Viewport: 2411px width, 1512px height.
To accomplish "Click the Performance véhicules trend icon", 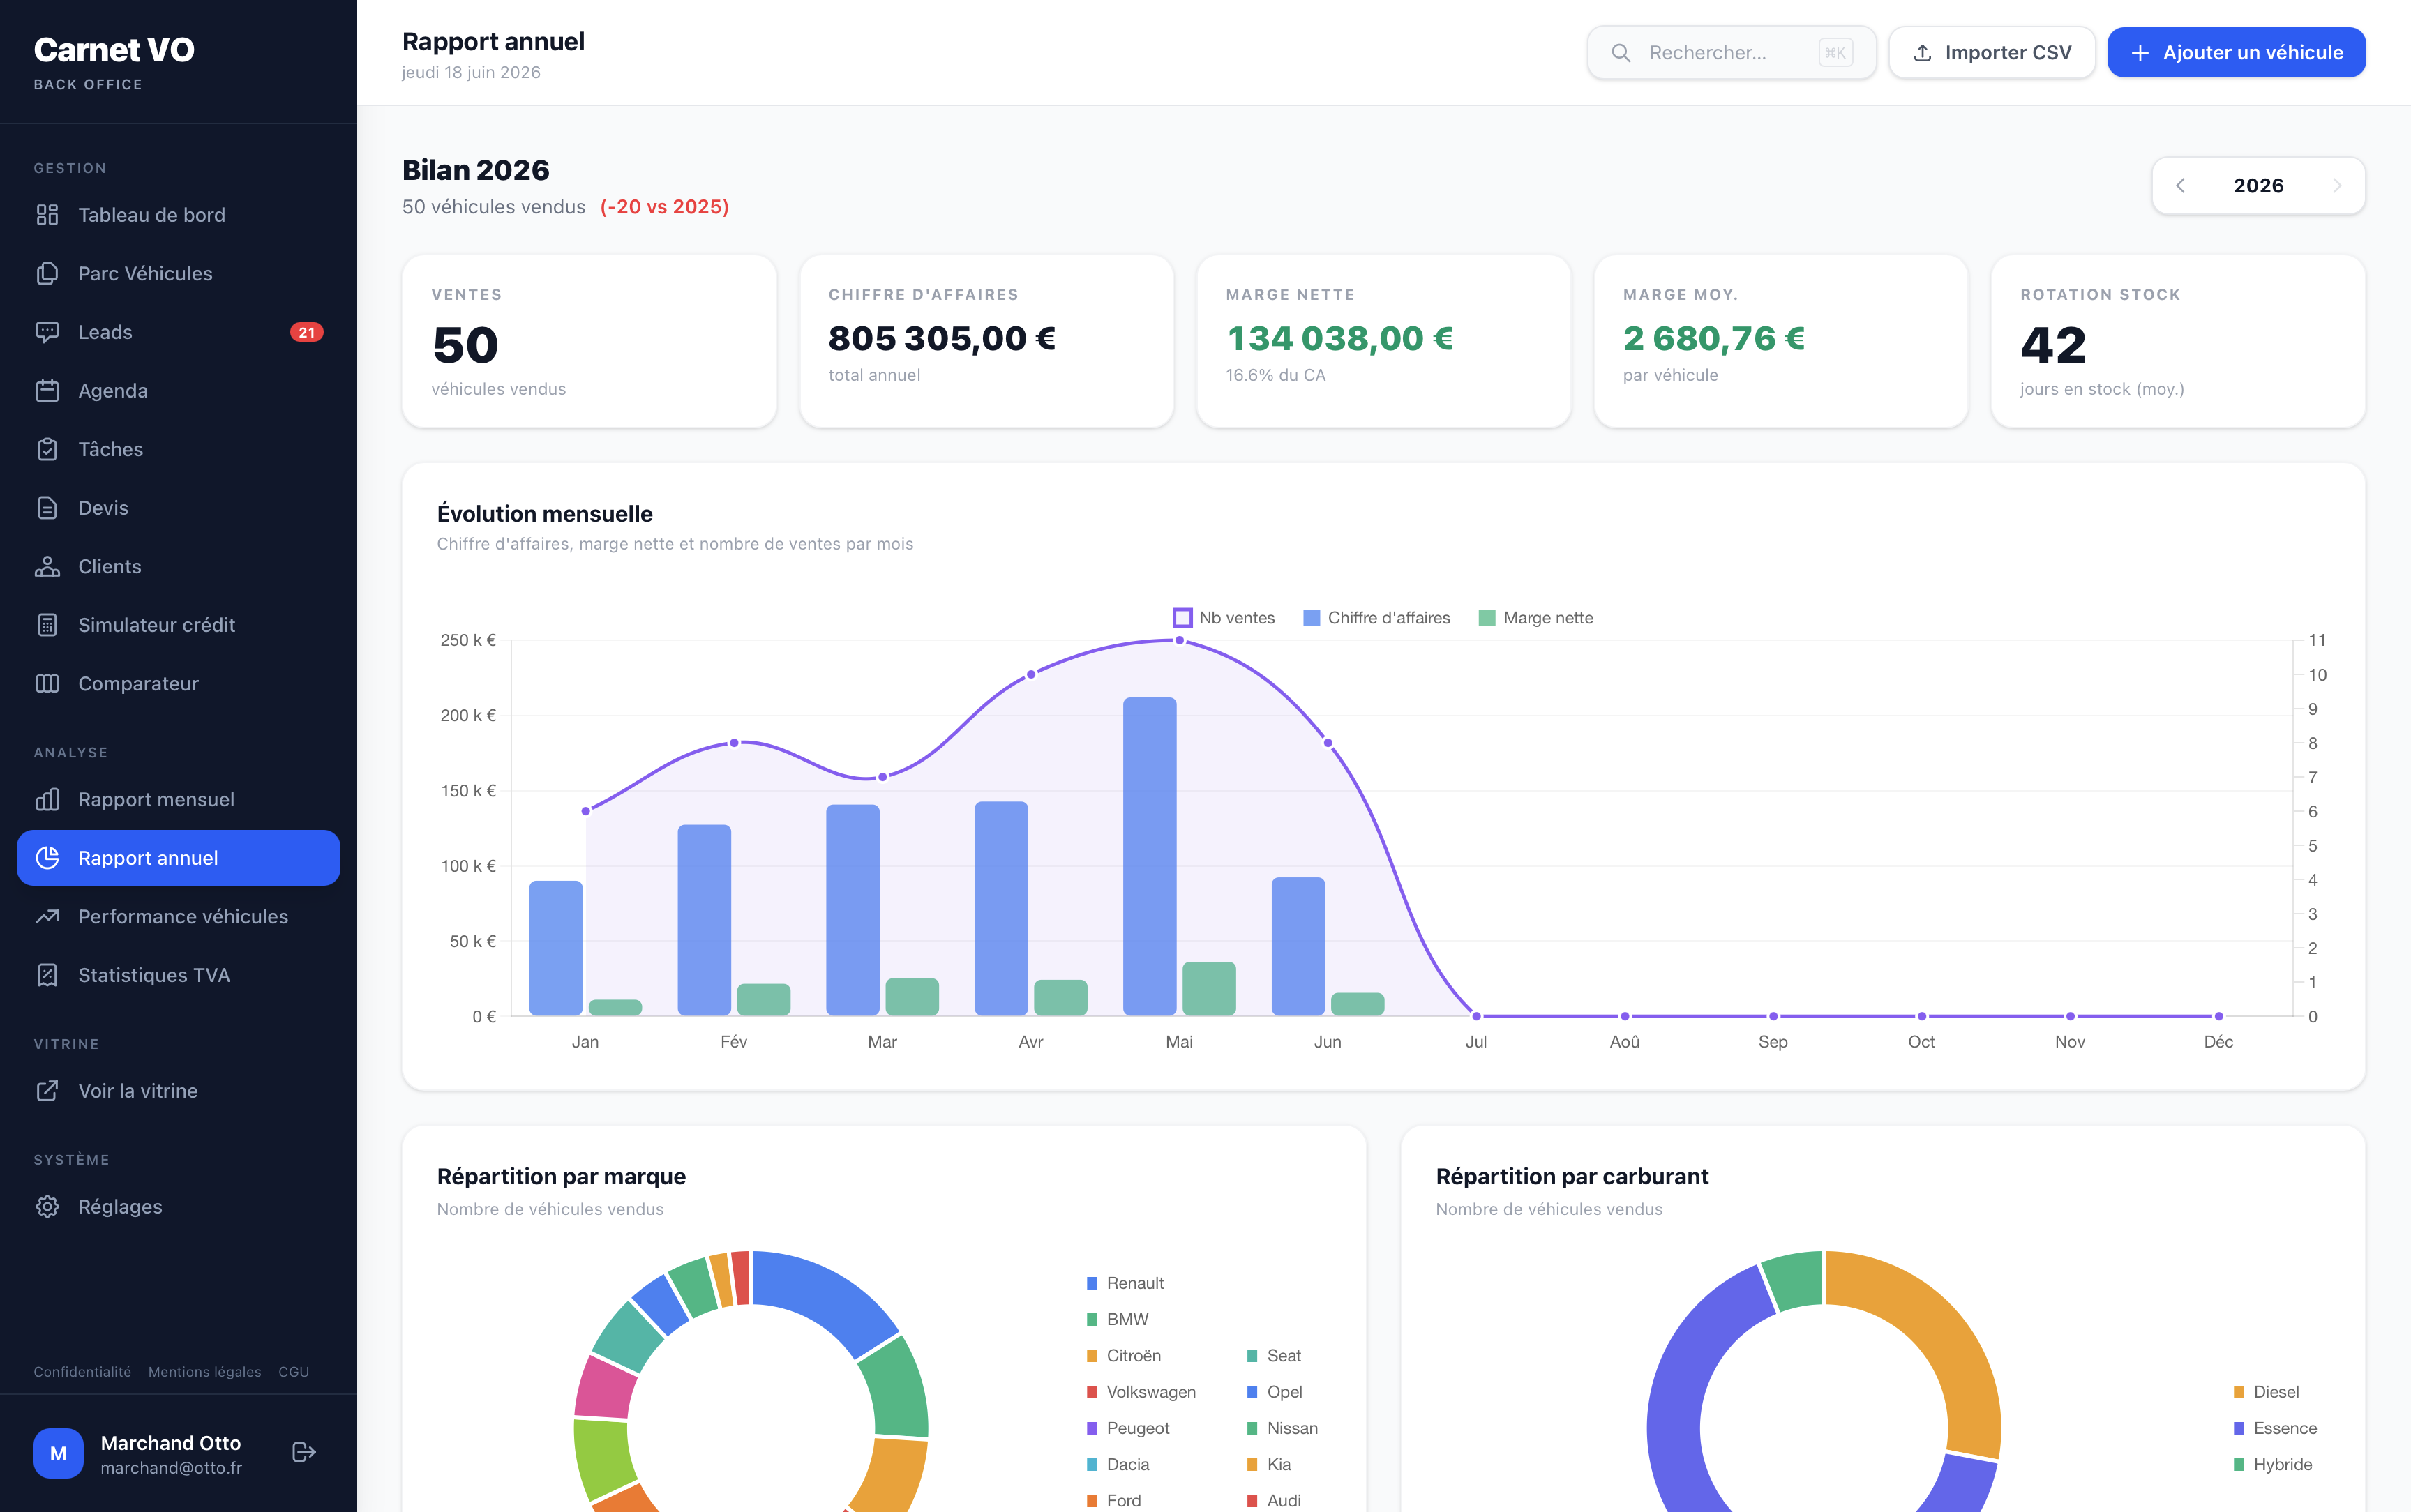I will [47, 917].
